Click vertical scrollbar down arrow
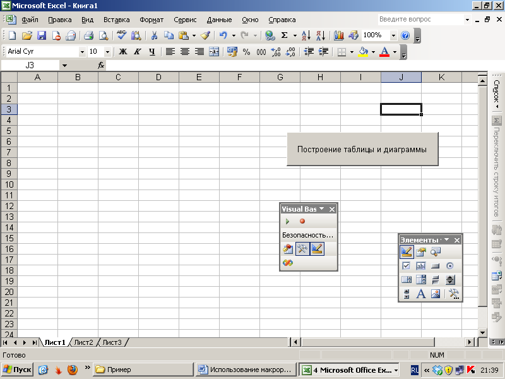505x379 pixels. 482,333
